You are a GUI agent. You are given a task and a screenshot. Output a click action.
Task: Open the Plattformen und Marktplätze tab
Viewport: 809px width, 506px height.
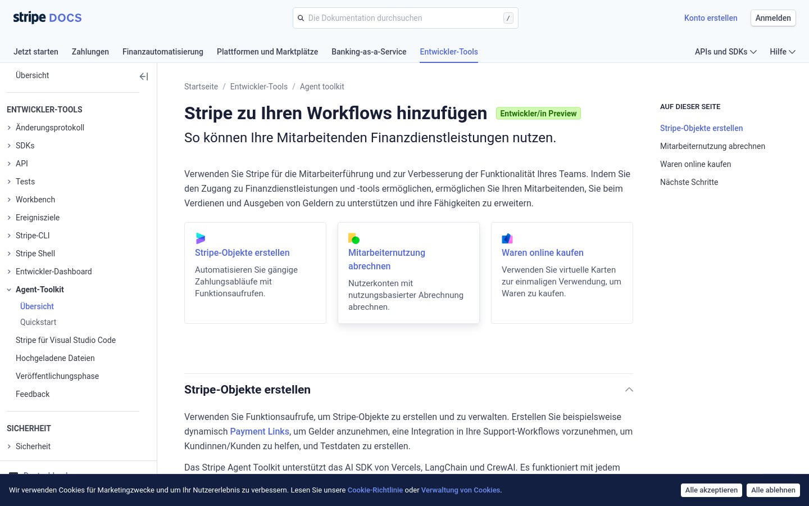tap(267, 52)
